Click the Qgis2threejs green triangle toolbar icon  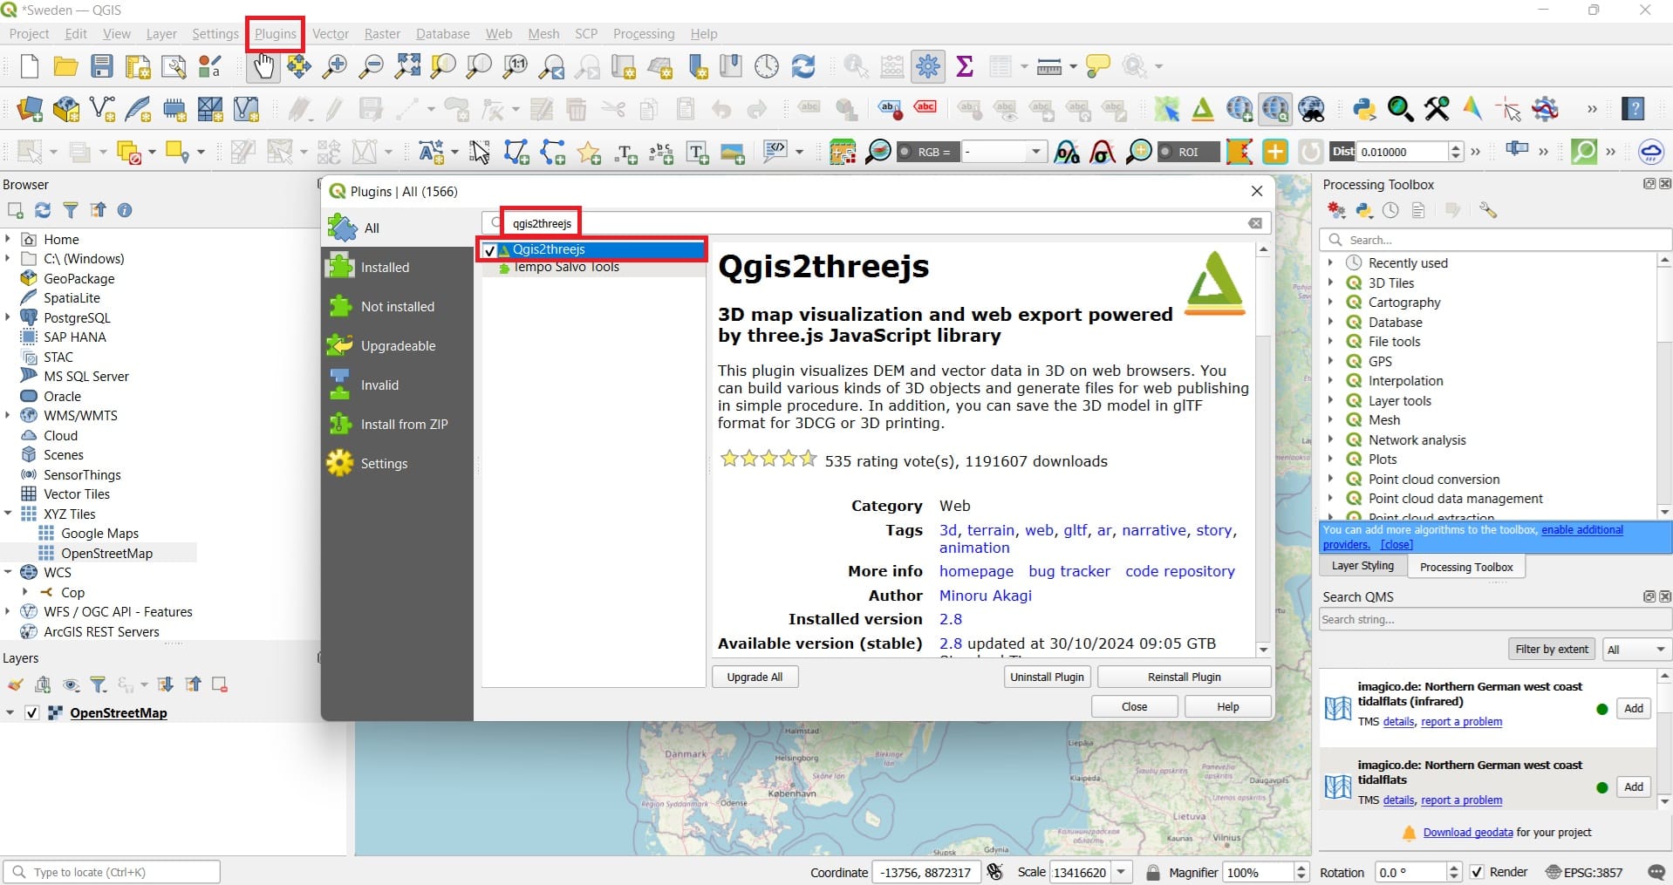pos(1203,109)
